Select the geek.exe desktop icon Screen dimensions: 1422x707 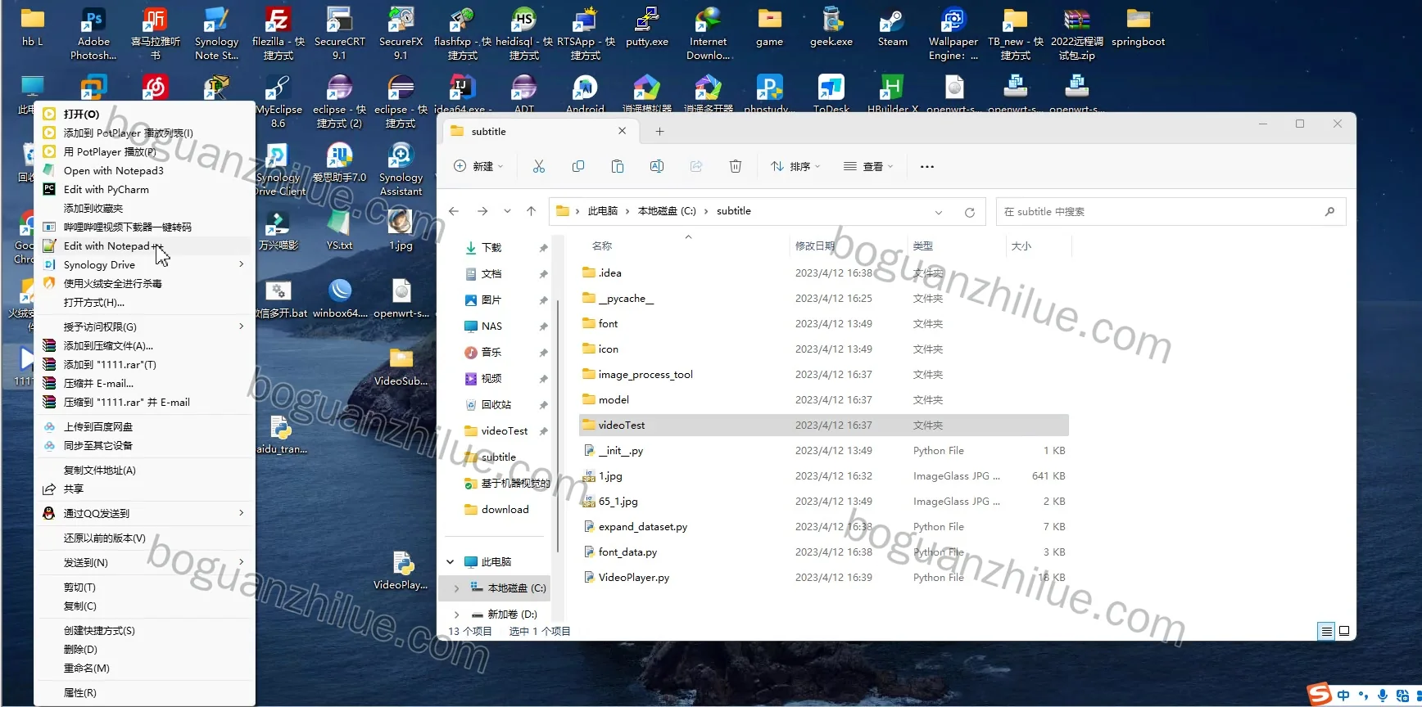pyautogui.click(x=831, y=29)
